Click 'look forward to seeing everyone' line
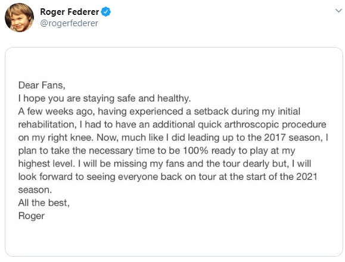Image resolution: width=345 pixels, height=262 pixels. 88,177
